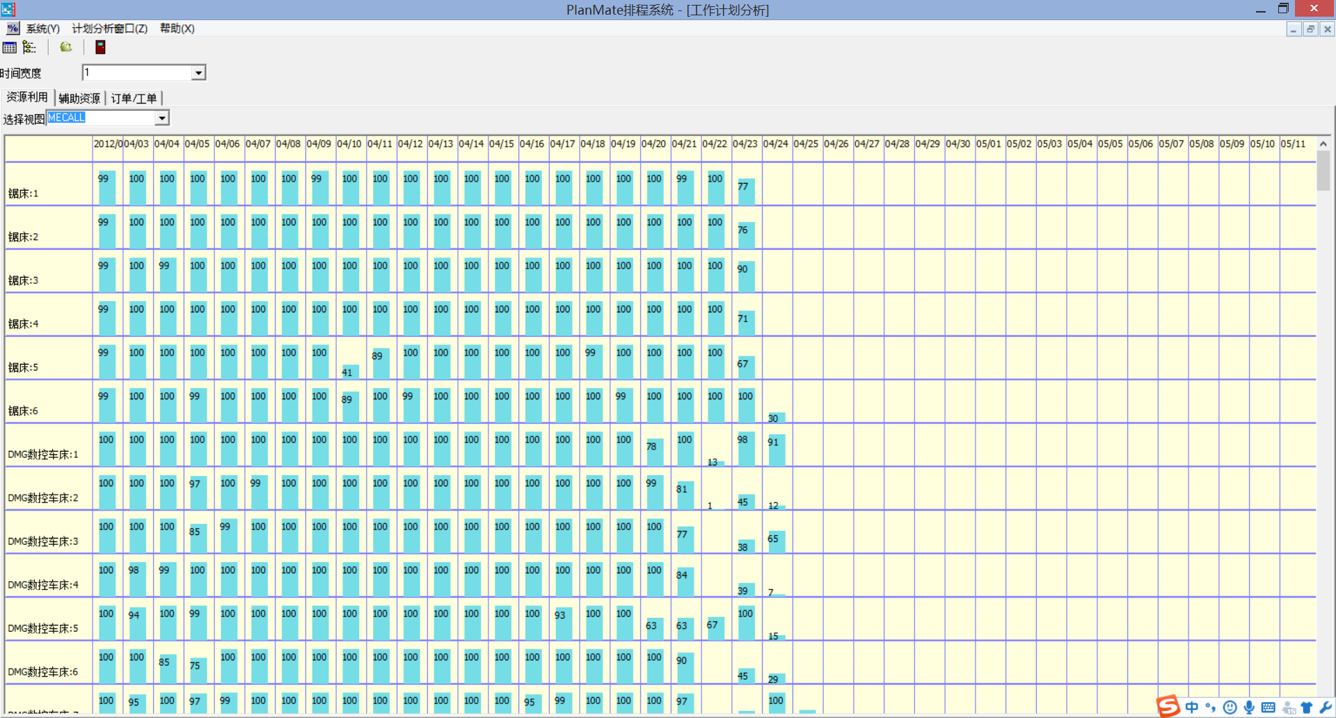Click the microphone voice input icon
Image resolution: width=1336 pixels, height=718 pixels.
tap(1249, 708)
